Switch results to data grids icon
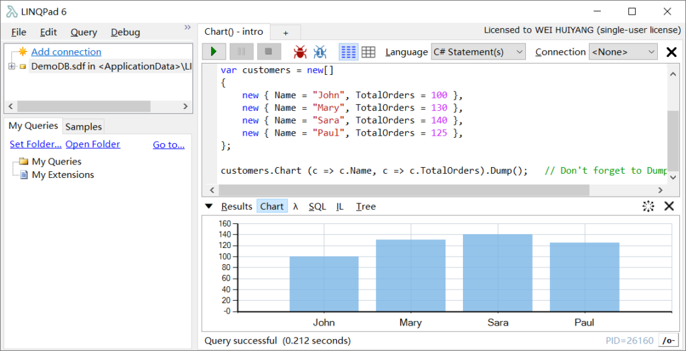 pos(368,52)
